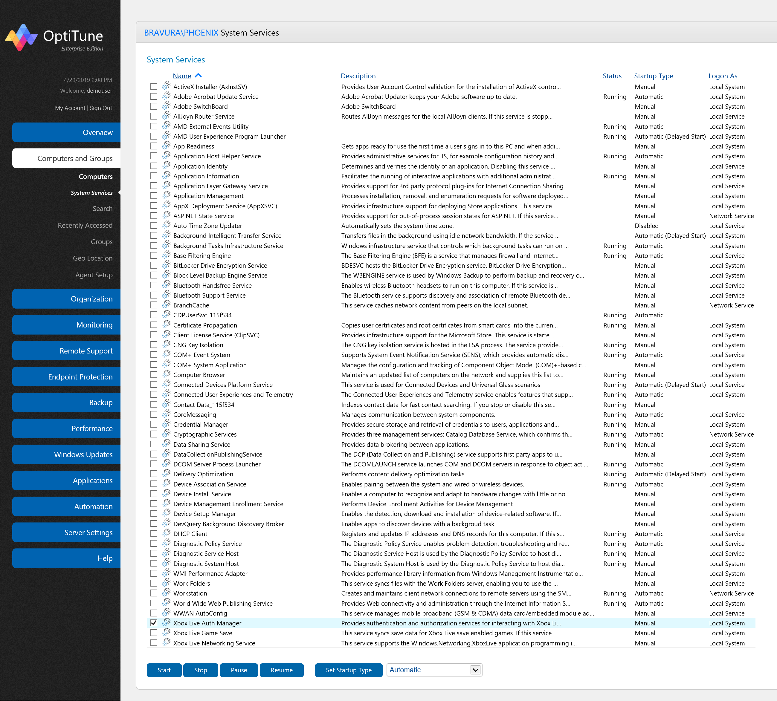Click gear icon beside Xbox Live Networking Service
This screenshot has width=777, height=701.
166,642
